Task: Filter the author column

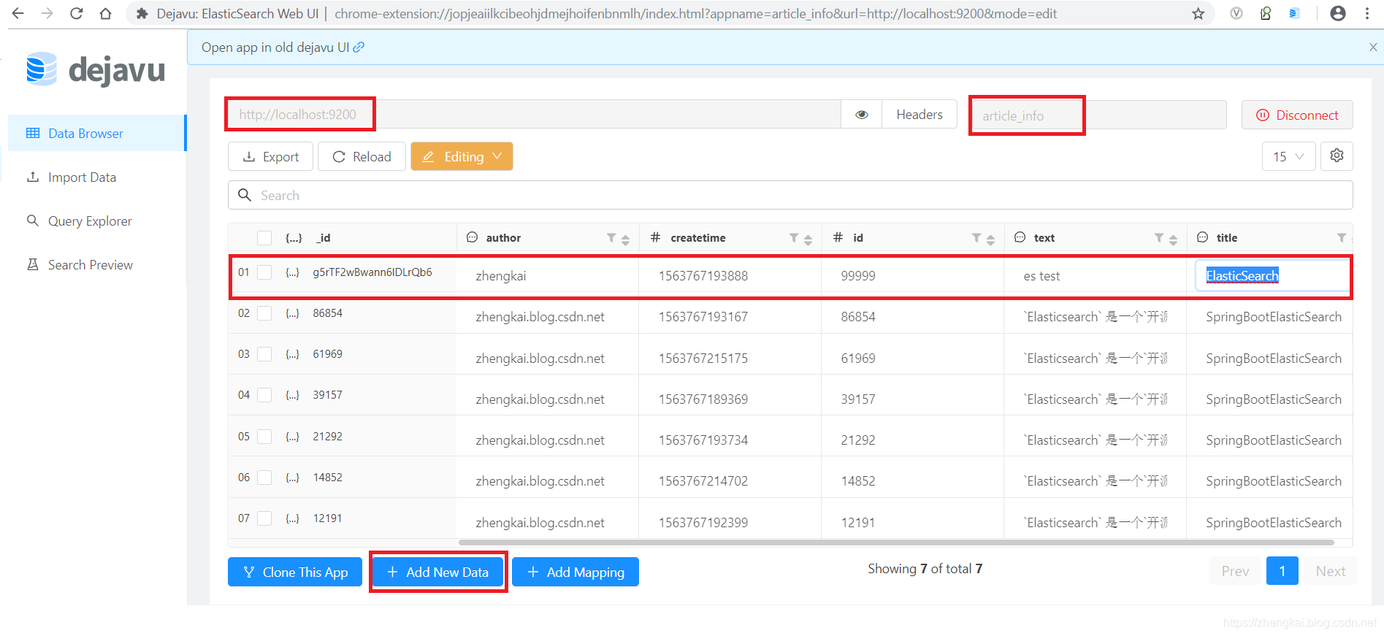Action: click(611, 238)
